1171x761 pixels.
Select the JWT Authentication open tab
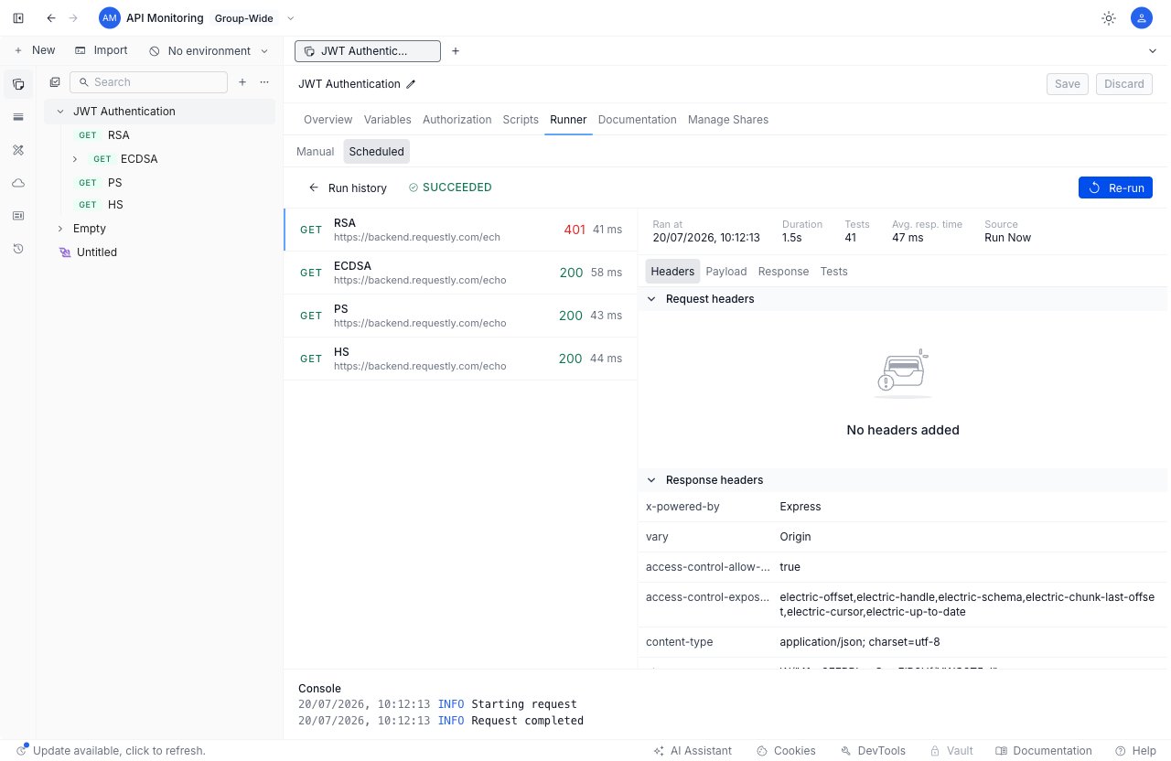coord(367,51)
